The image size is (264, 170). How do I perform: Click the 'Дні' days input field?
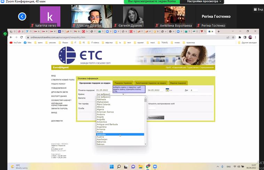[x=193, y=90]
